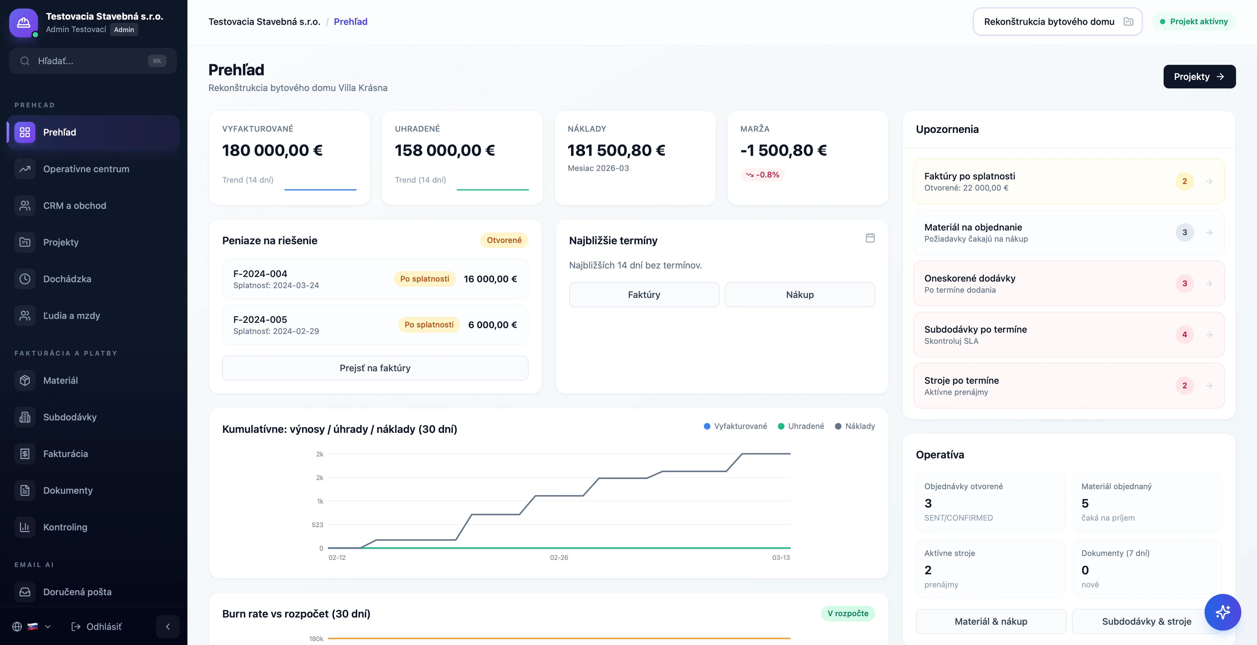Image resolution: width=1257 pixels, height=645 pixels.
Task: Click the company helmet logo icon
Action: tap(23, 22)
